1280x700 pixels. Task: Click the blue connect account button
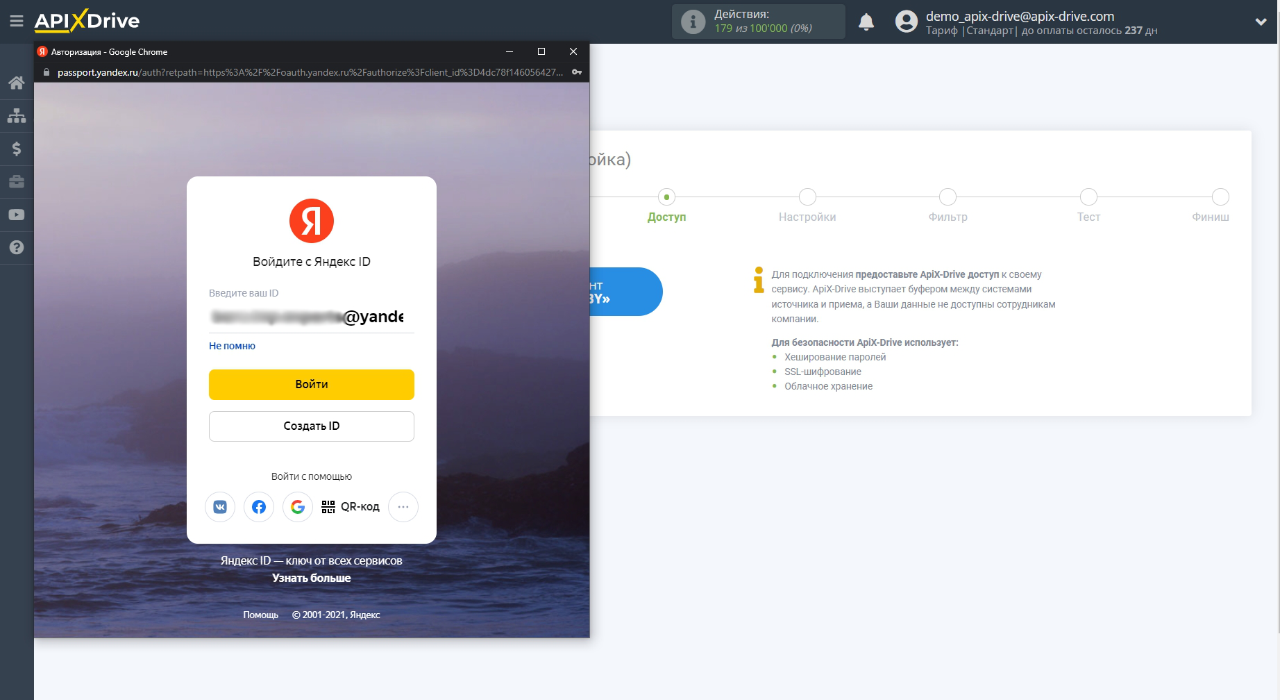pyautogui.click(x=626, y=292)
